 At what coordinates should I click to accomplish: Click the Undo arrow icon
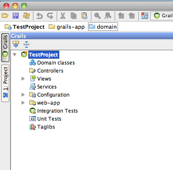tap(39, 16)
